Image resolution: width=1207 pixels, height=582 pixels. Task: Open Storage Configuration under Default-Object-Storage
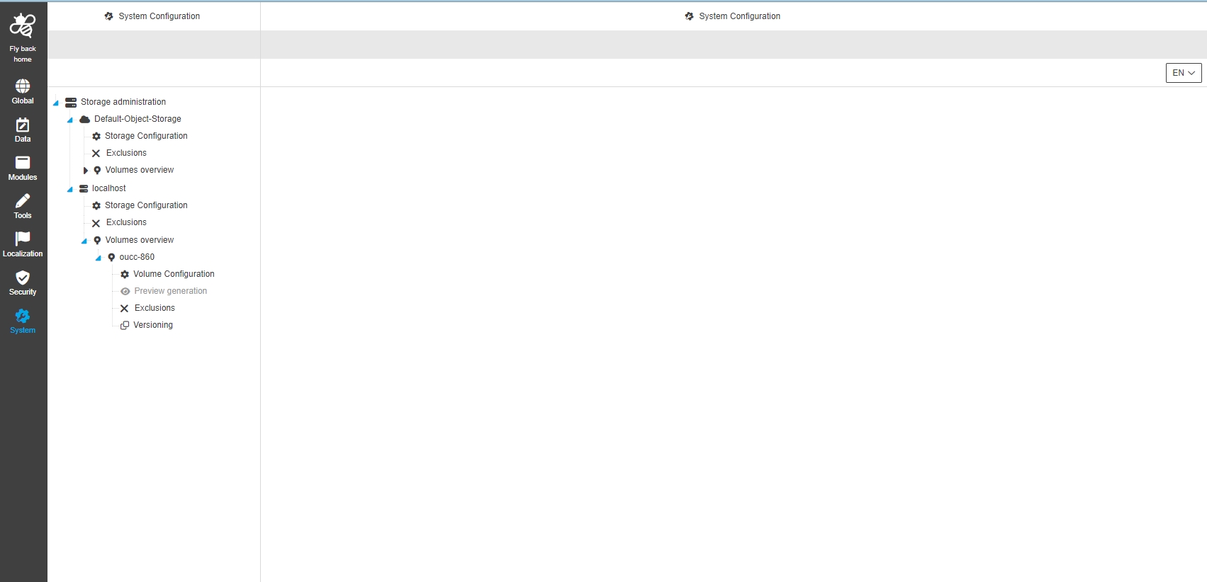point(146,136)
